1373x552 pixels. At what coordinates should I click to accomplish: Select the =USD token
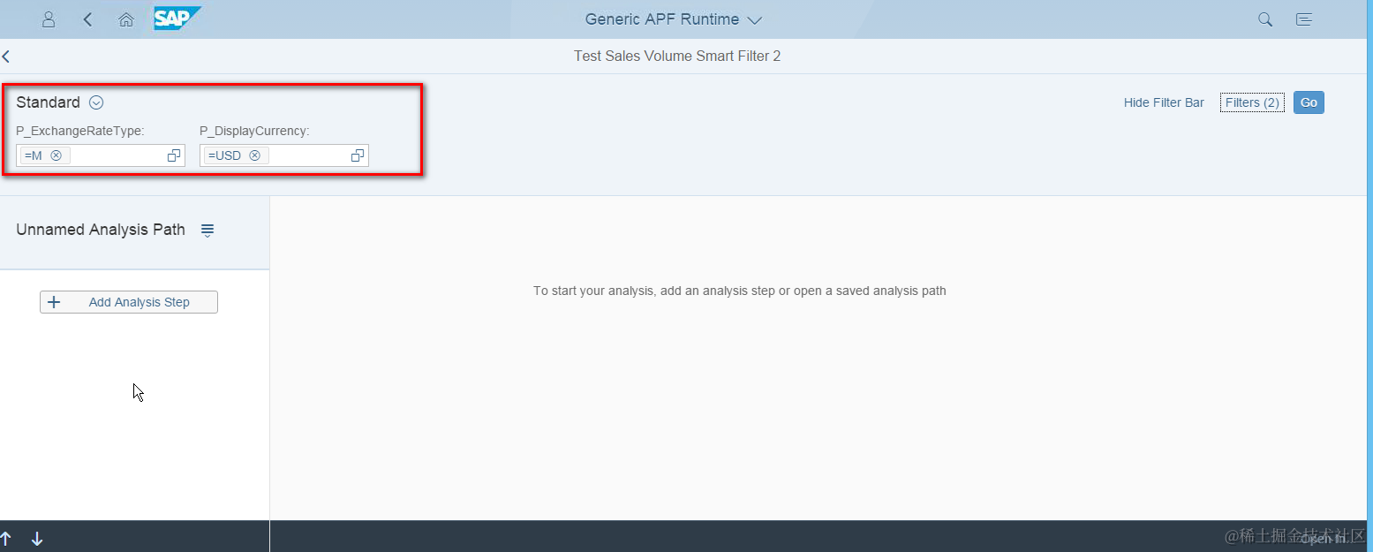click(x=236, y=155)
